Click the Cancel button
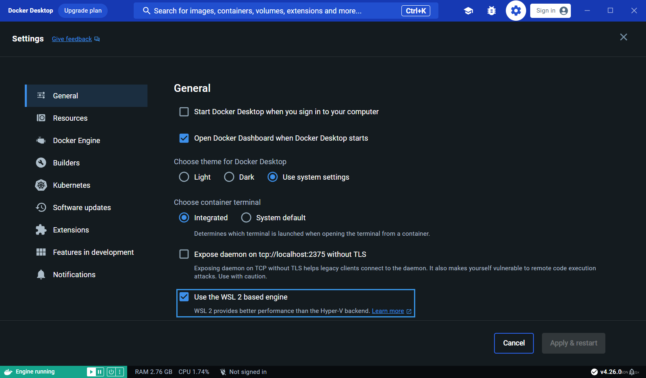The height and width of the screenshot is (378, 646). click(514, 343)
